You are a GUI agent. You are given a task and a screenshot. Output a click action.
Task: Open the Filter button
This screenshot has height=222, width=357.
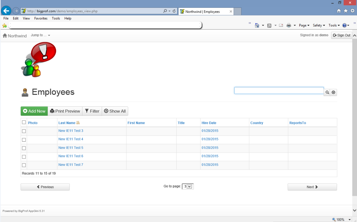[92, 111]
